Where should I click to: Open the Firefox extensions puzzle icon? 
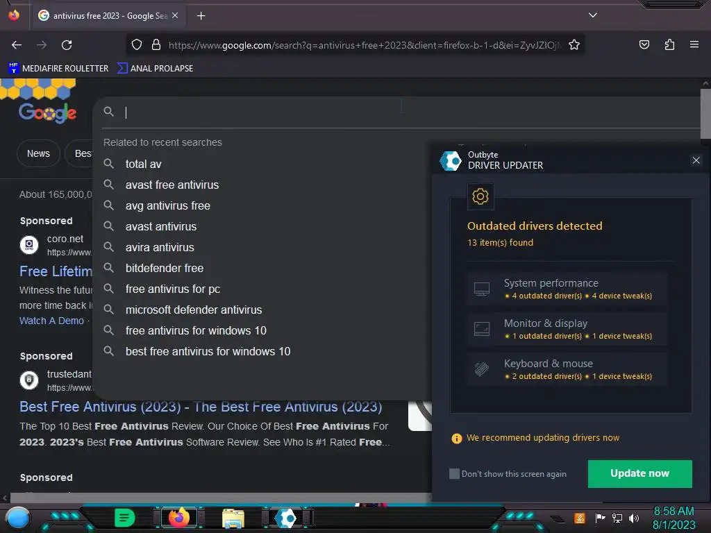pos(669,45)
